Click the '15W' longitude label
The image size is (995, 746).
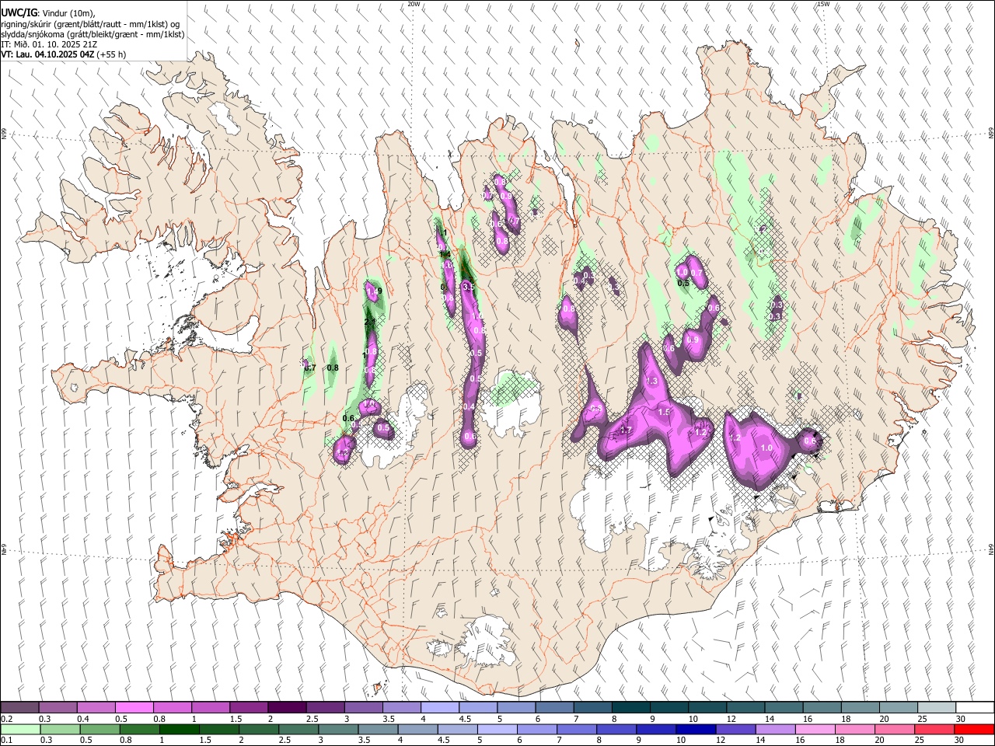823,4
